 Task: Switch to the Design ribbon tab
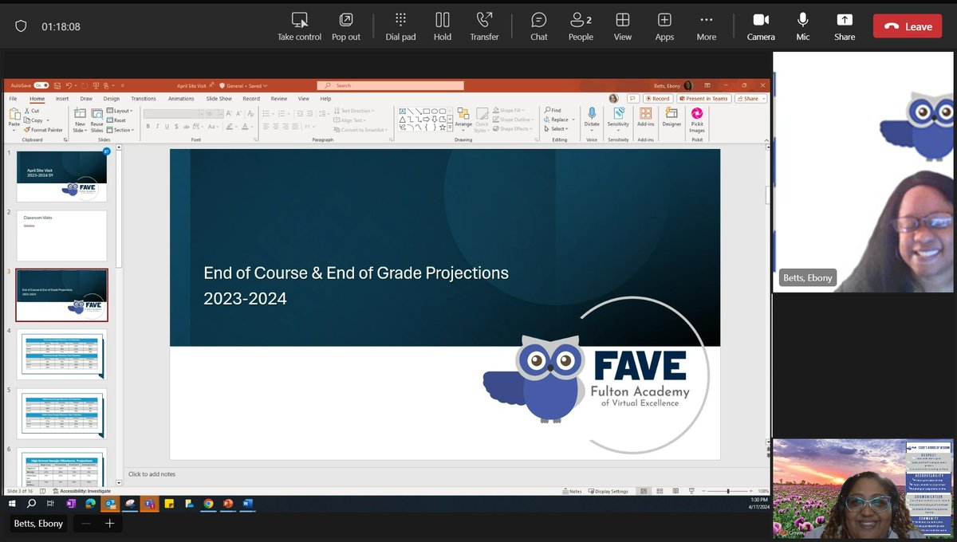111,99
